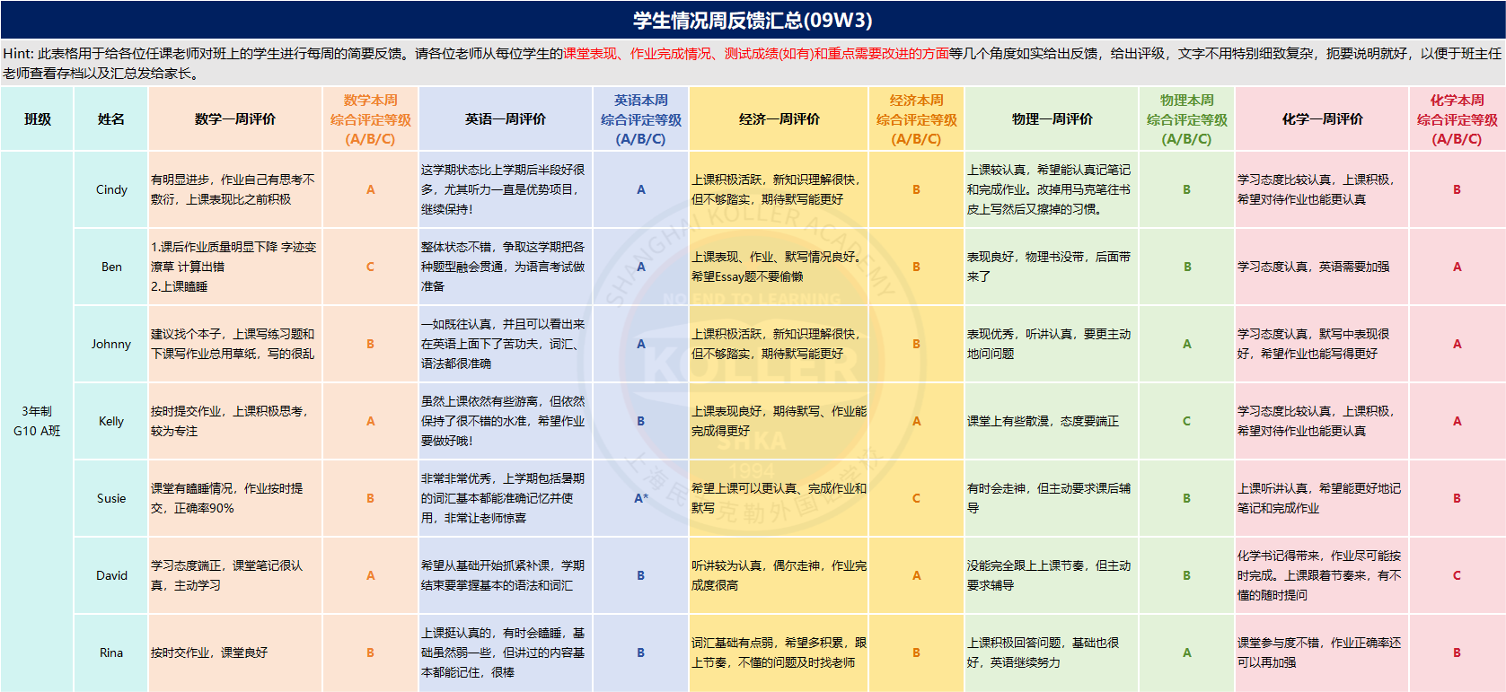Screen dimensions: 1506x692
Task: Click Ben's economics comment mentioning Essay
Action: 779,267
